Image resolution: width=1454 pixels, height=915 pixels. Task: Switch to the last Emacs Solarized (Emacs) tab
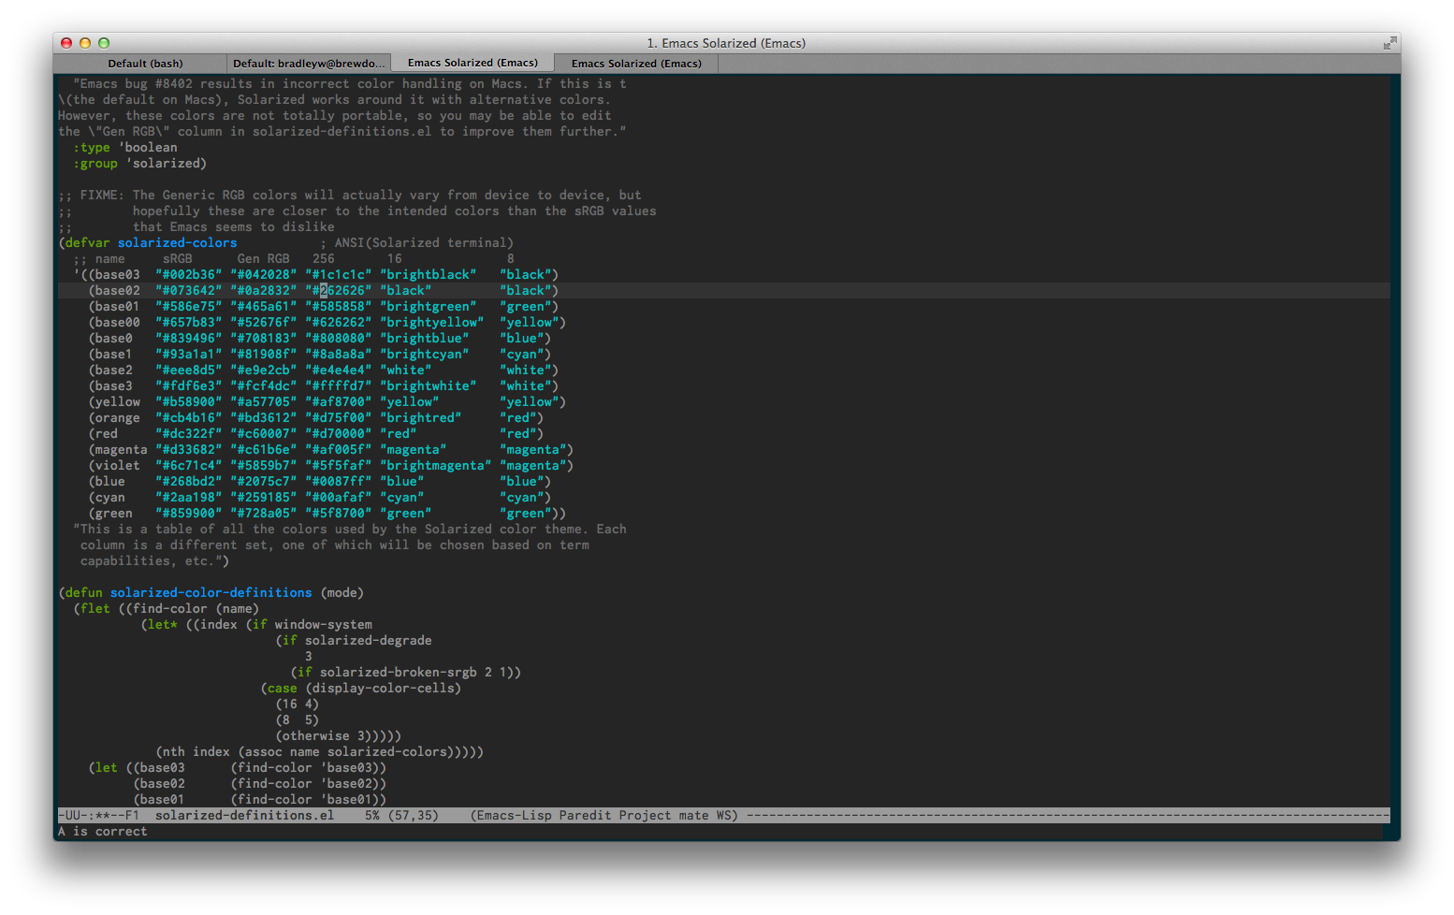click(636, 64)
